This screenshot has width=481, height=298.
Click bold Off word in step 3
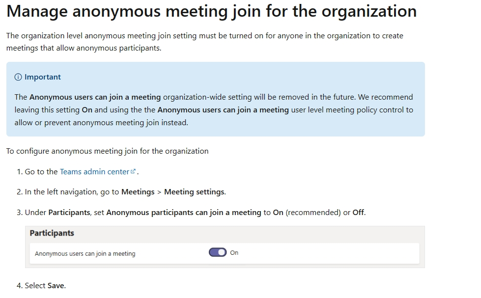pyautogui.click(x=358, y=213)
